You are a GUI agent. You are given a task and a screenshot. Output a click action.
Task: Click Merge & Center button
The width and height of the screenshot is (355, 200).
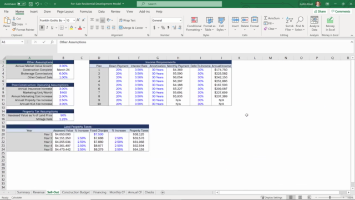coord(131,28)
